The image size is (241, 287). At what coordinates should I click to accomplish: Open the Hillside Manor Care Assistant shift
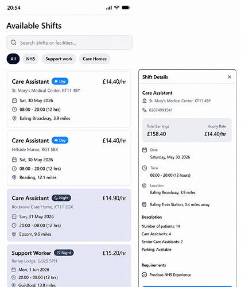[69, 158]
